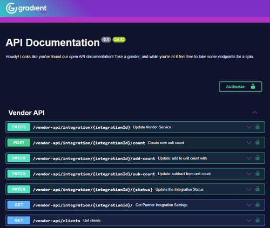Click the lock icon on the Get clients row

pyautogui.click(x=258, y=220)
